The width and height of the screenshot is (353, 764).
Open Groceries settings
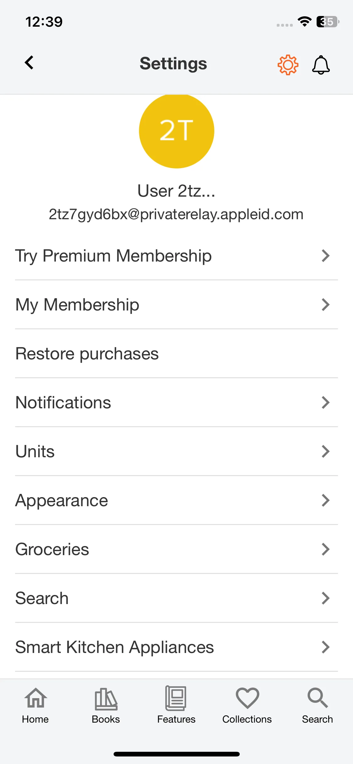tap(176, 549)
